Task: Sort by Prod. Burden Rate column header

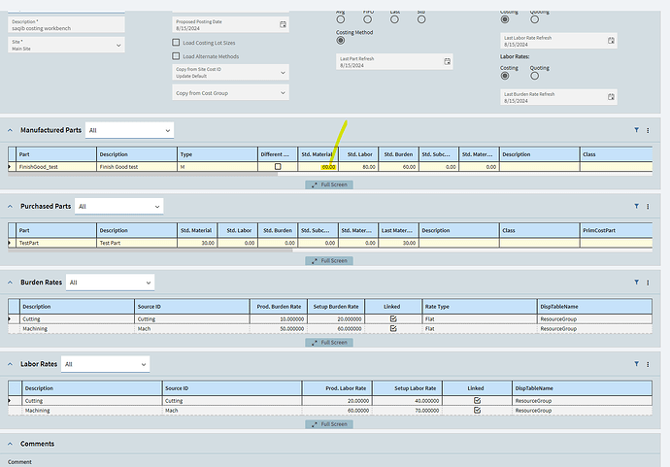Action: tap(279, 307)
